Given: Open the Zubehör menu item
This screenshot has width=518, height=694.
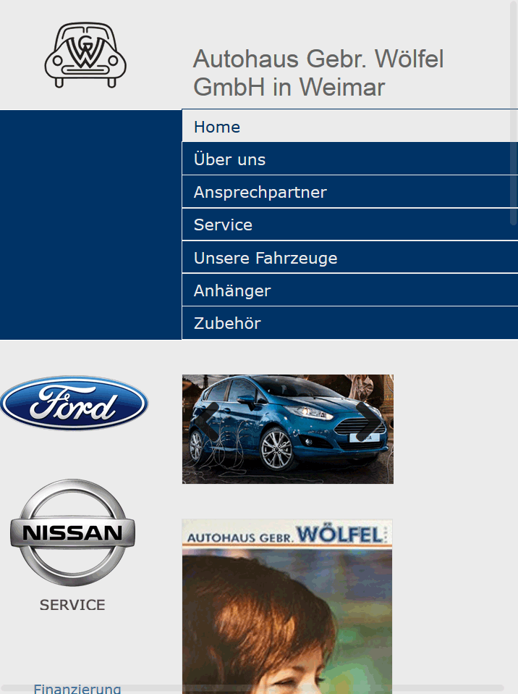Looking at the screenshot, I should tap(349, 323).
